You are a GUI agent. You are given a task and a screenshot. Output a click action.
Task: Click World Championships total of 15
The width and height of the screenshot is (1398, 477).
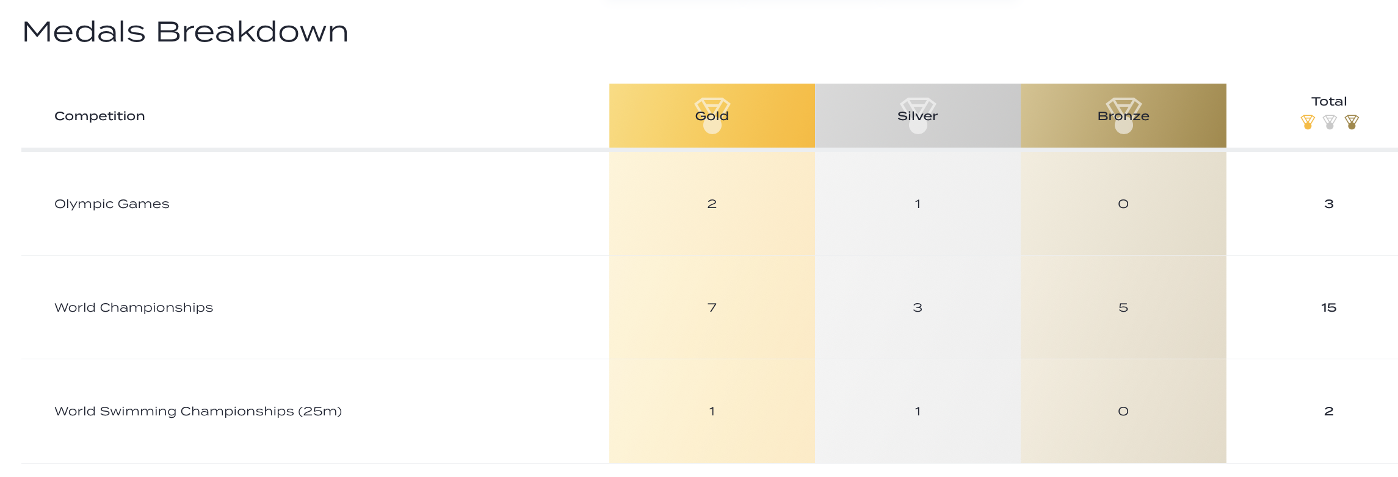click(x=1329, y=307)
